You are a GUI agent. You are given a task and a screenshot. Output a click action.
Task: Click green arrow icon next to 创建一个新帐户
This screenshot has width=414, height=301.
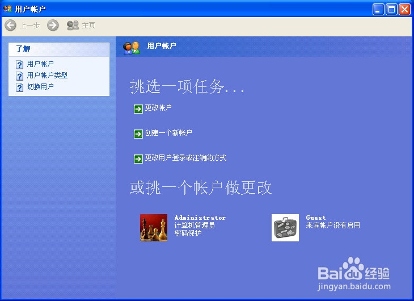point(138,134)
